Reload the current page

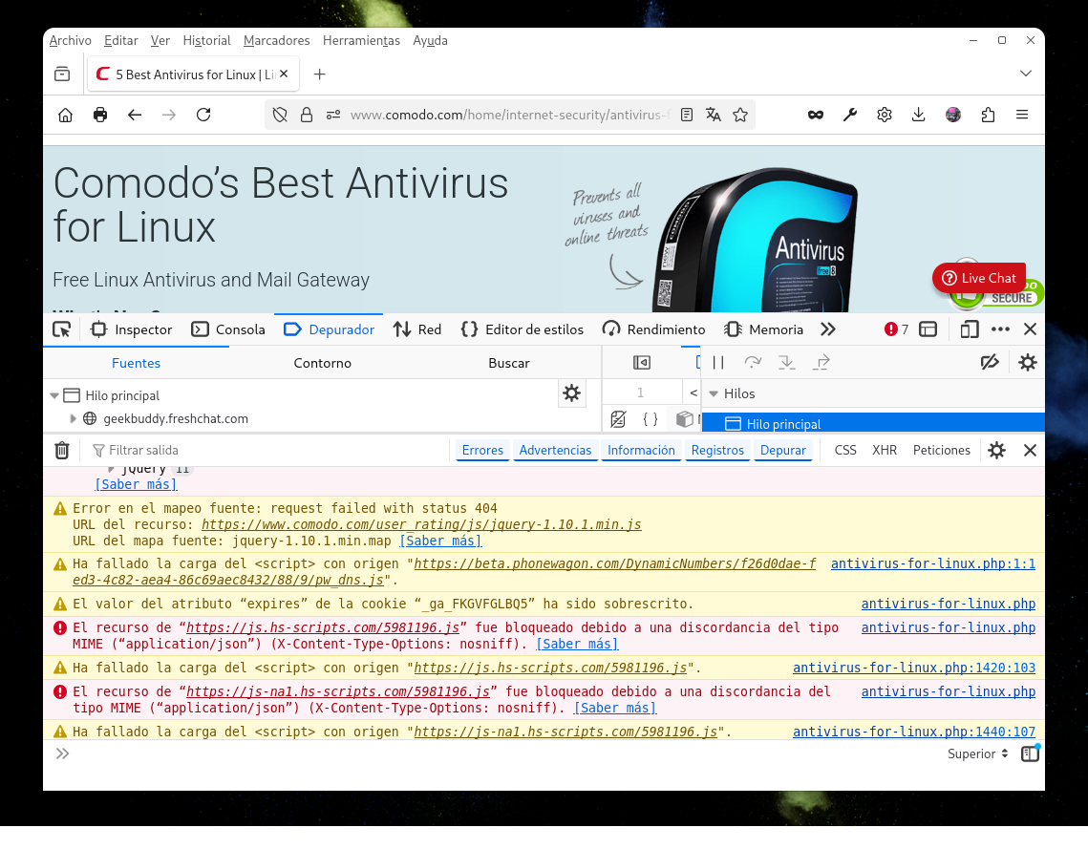click(x=203, y=116)
